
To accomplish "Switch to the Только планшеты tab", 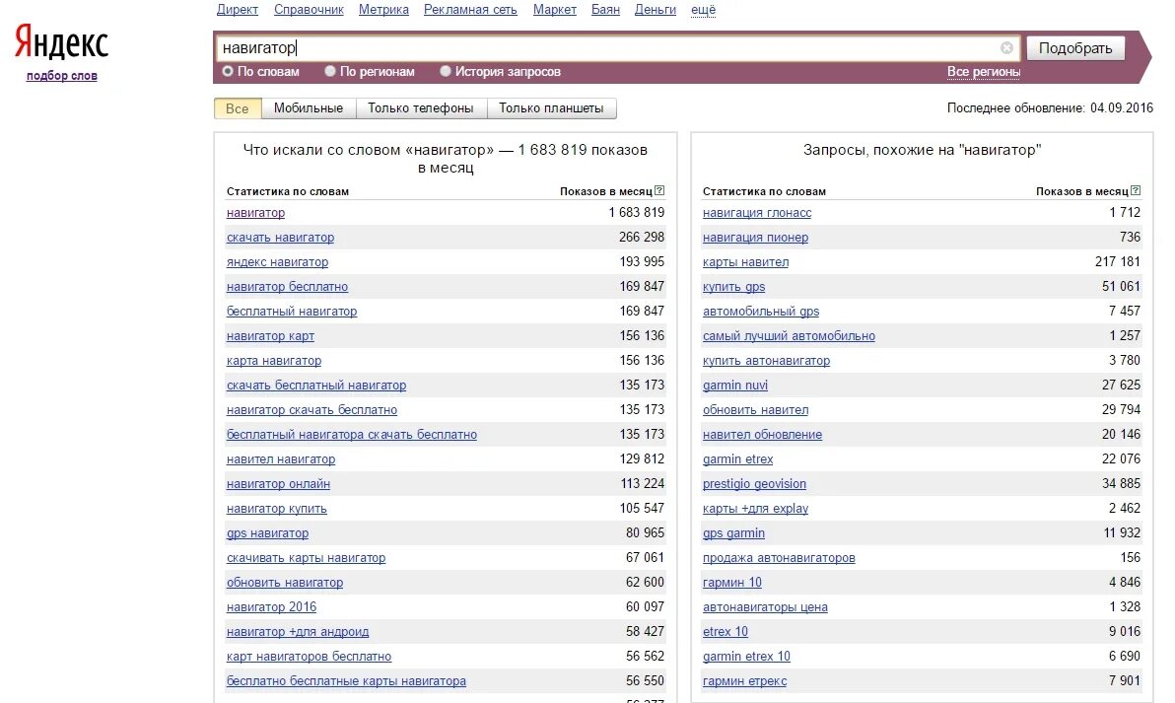I will [x=551, y=107].
